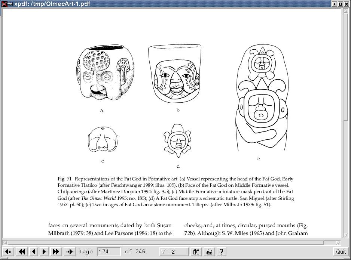Click figure a Fat God vessel drawing
Viewport: 351px width, 260px height.
pos(105,72)
